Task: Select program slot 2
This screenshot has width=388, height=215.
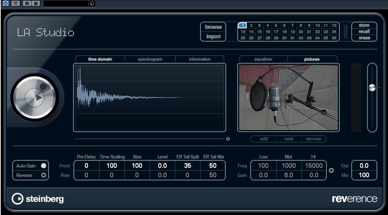Action: (x=251, y=26)
